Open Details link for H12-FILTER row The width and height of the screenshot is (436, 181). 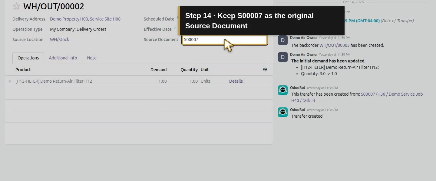(x=236, y=81)
